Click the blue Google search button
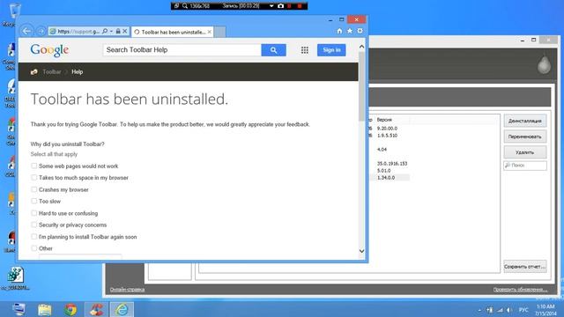 [x=274, y=50]
